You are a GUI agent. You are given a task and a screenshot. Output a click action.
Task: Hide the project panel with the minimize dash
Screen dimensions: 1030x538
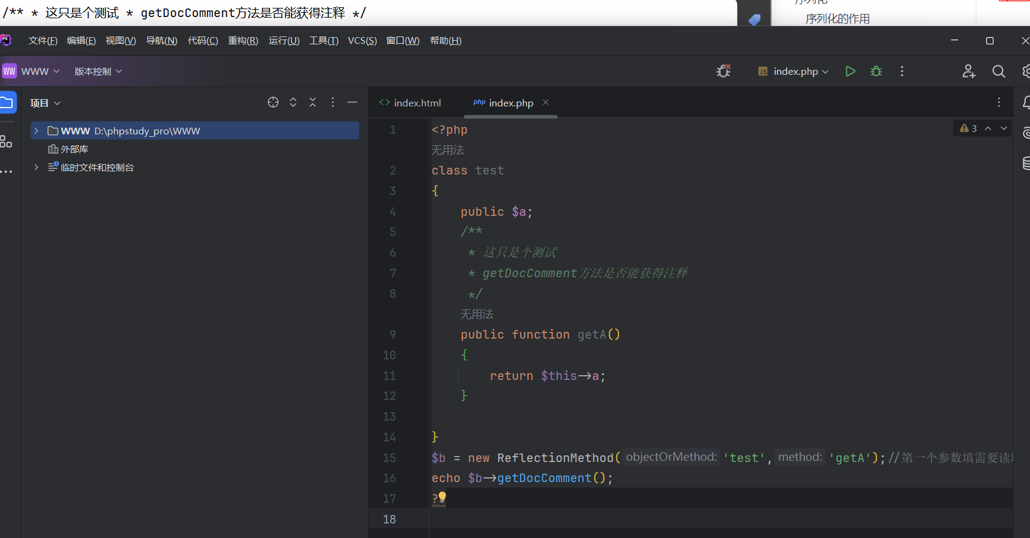352,102
